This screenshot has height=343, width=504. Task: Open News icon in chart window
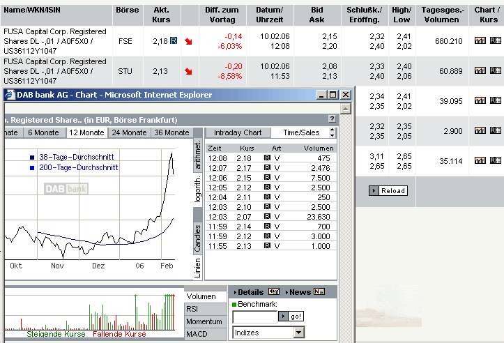[319, 292]
